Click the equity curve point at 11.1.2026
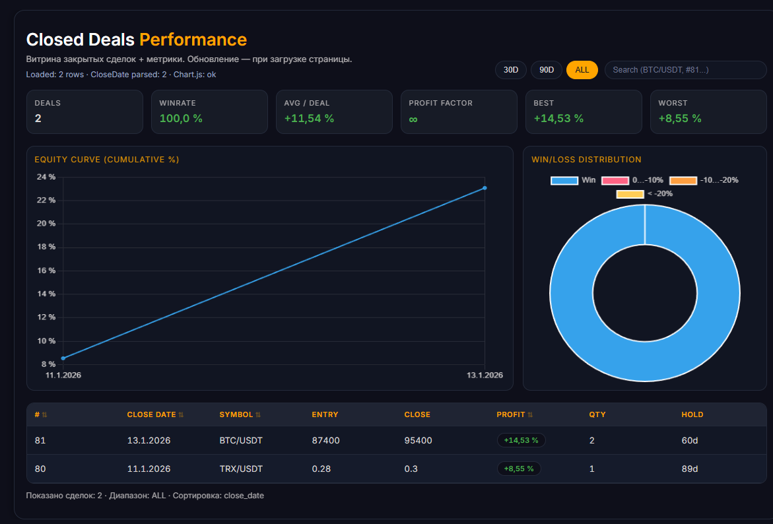This screenshot has height=524, width=773. (x=63, y=358)
